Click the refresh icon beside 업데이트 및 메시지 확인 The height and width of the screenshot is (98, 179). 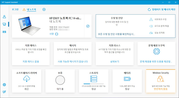click(x=149, y=10)
